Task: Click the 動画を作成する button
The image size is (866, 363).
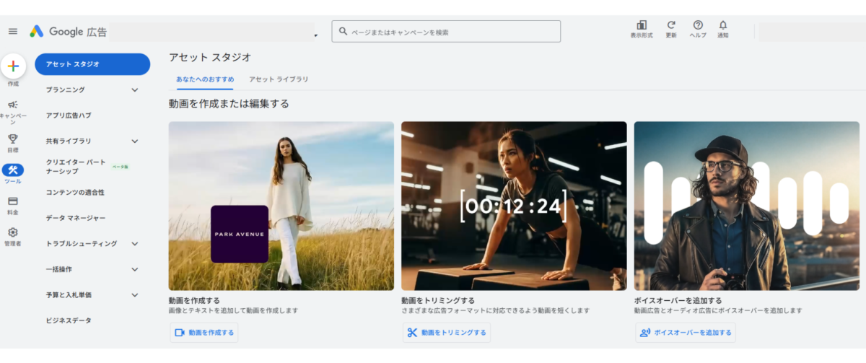Action: [204, 333]
